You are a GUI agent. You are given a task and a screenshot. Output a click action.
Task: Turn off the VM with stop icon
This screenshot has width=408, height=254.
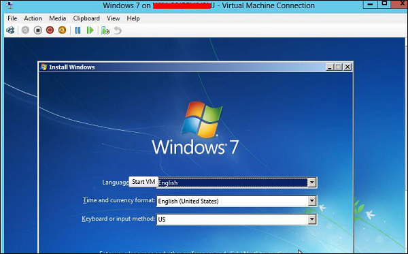point(37,30)
